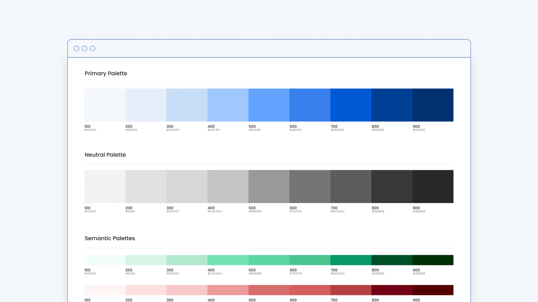Screen dimensions: 538x302
Task: Click the Primary 100 swatch #F3F6FA
Action: tap(104, 105)
